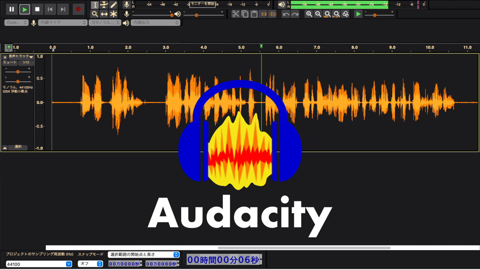Screen dimensions: 480x270
Task: Toggle the ソロ (solo) button
Action: [26, 63]
